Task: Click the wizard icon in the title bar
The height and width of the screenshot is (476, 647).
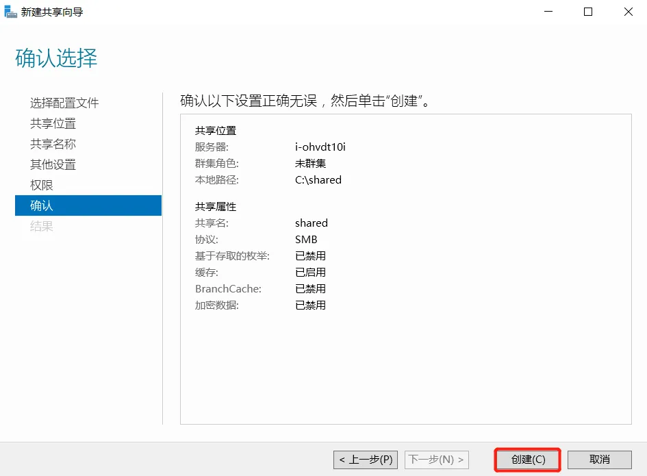Action: 11,12
